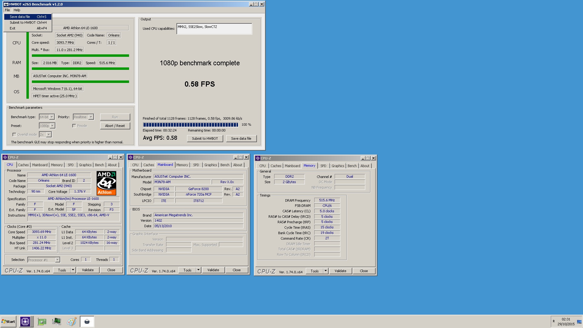Open the Help menu

pyautogui.click(x=17, y=10)
